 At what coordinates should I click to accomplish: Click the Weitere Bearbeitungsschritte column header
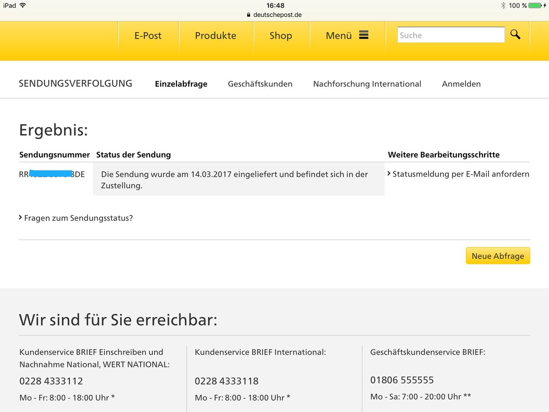coord(444,154)
